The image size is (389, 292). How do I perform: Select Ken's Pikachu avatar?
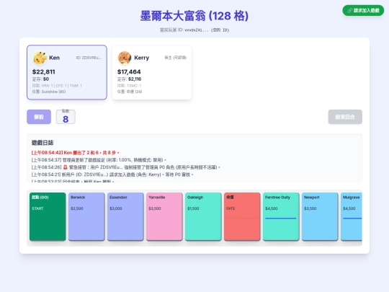[40, 58]
